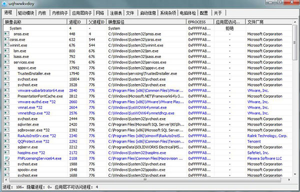The height and width of the screenshot is (192, 300).
Task: Click the icon next to spoolsv.exe
Action: pos(6,169)
